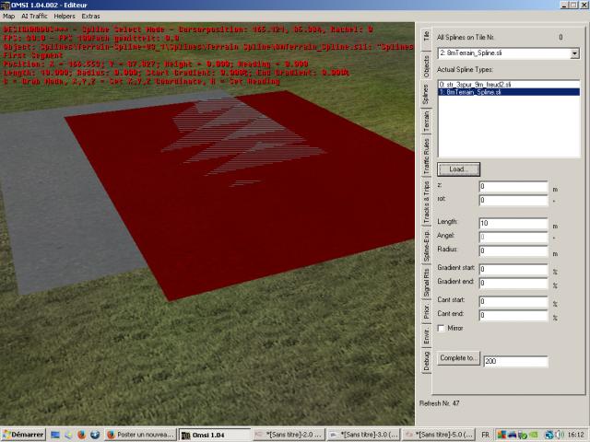Image resolution: width=590 pixels, height=442 pixels.
Task: Click the Radius input field
Action: click(x=513, y=250)
